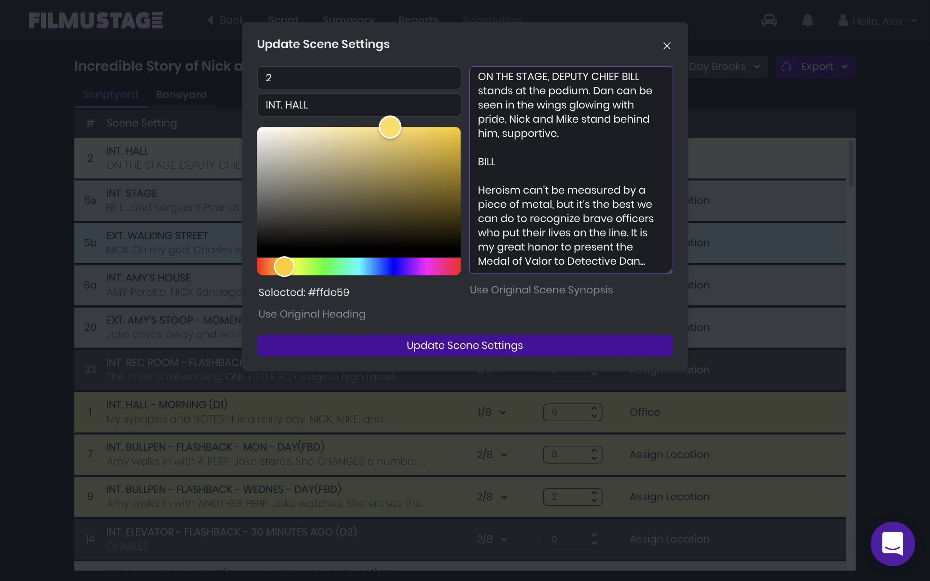Click Assign Location for scene 7
The width and height of the screenshot is (930, 581).
(670, 454)
